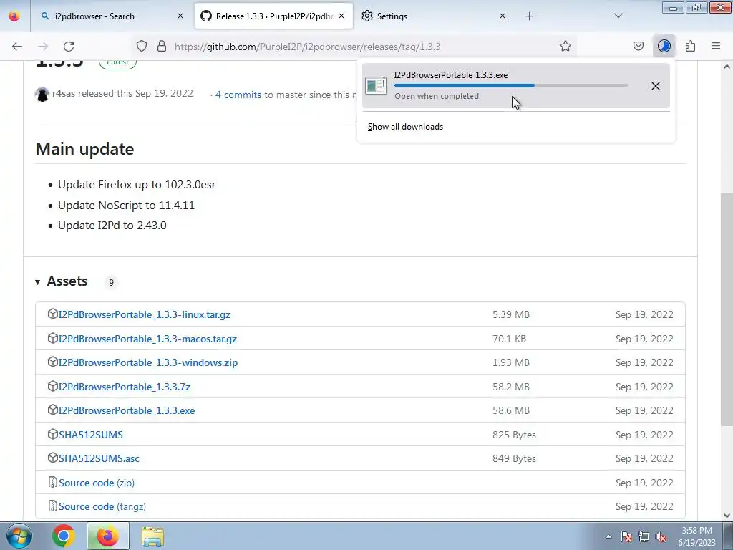Show hidden tray icons arrow
Viewport: 733px width, 550px height.
coord(608,536)
